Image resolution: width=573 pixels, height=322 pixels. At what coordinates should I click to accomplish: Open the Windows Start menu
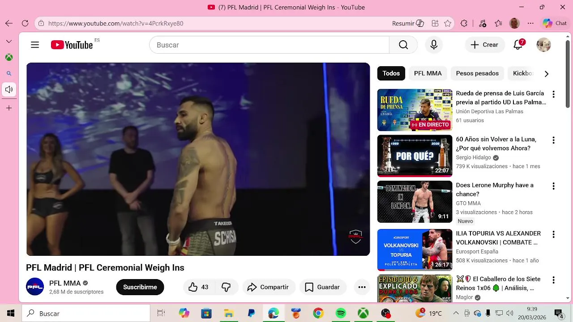click(x=11, y=314)
